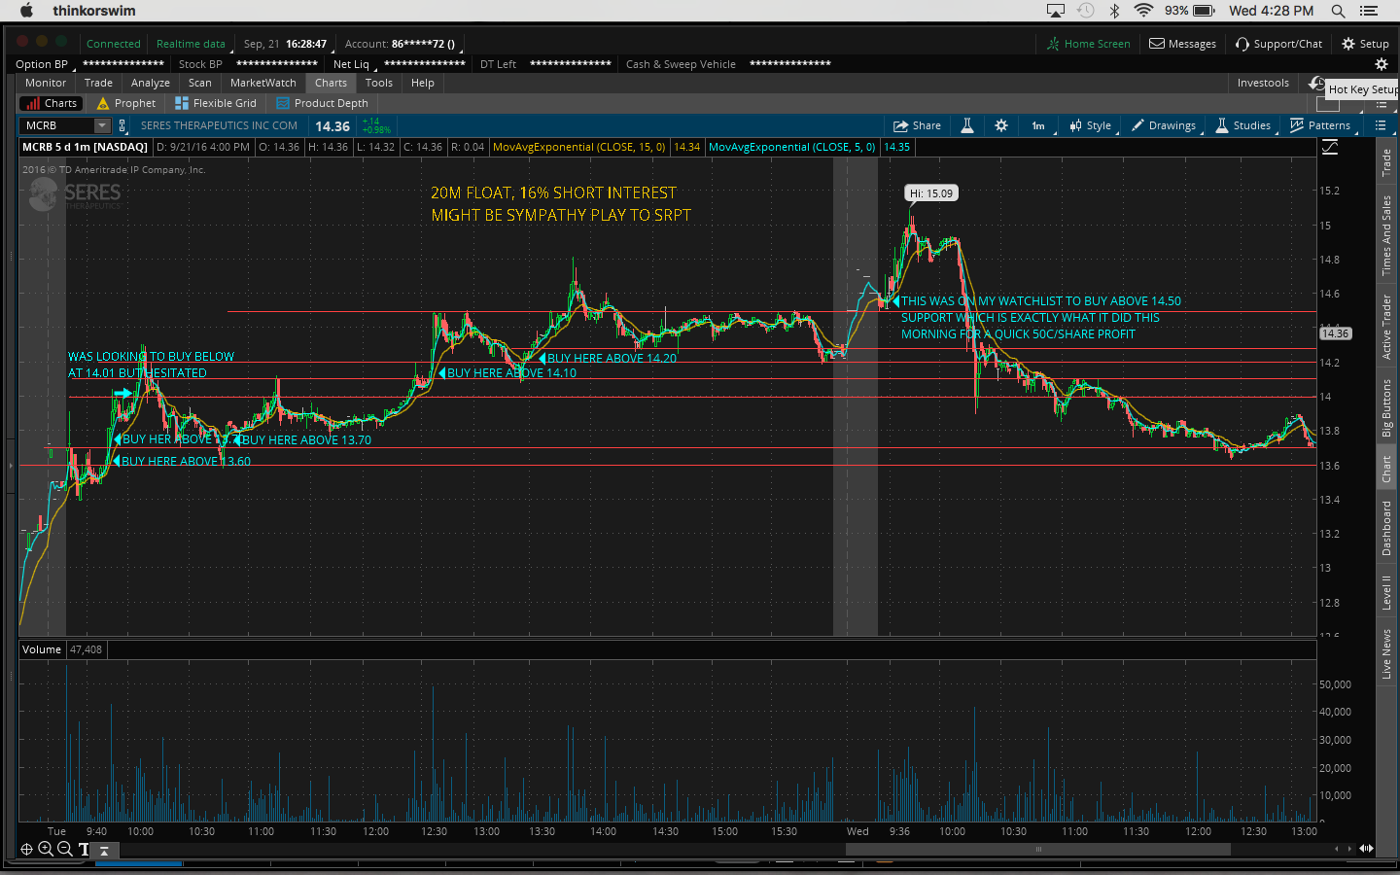Go to the Analyze tab
Screen dimensions: 1400x875
pyautogui.click(x=151, y=83)
